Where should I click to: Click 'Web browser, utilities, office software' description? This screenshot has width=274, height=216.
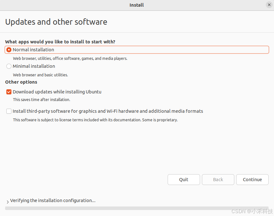pyautogui.click(x=70, y=59)
